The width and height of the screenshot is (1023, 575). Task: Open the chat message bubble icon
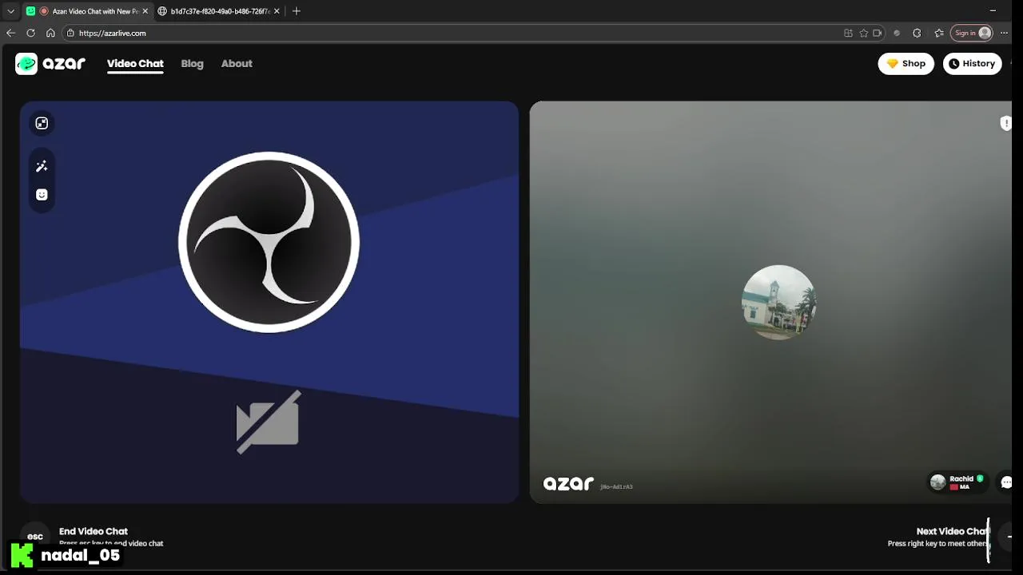[x=1005, y=482]
